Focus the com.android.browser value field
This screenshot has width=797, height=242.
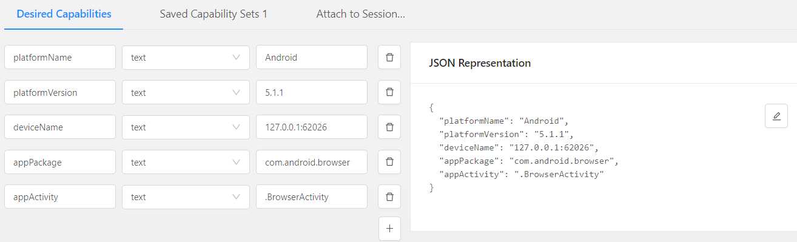click(x=312, y=162)
